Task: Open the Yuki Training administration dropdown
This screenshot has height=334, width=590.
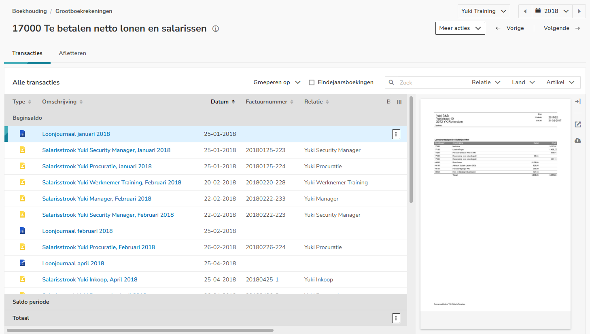Action: pyautogui.click(x=484, y=11)
